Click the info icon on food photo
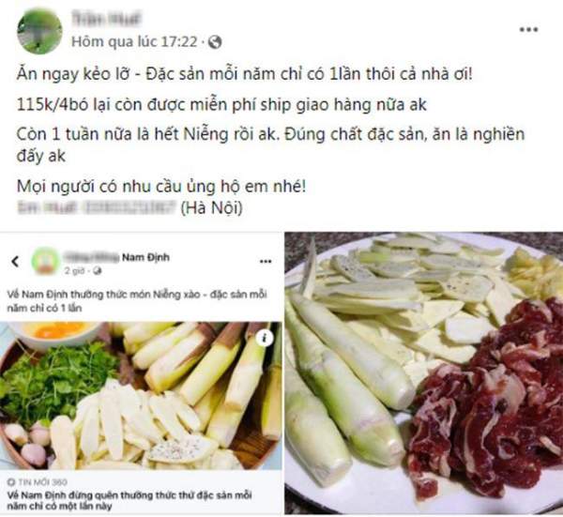This screenshot has height=517, width=563. [265, 338]
